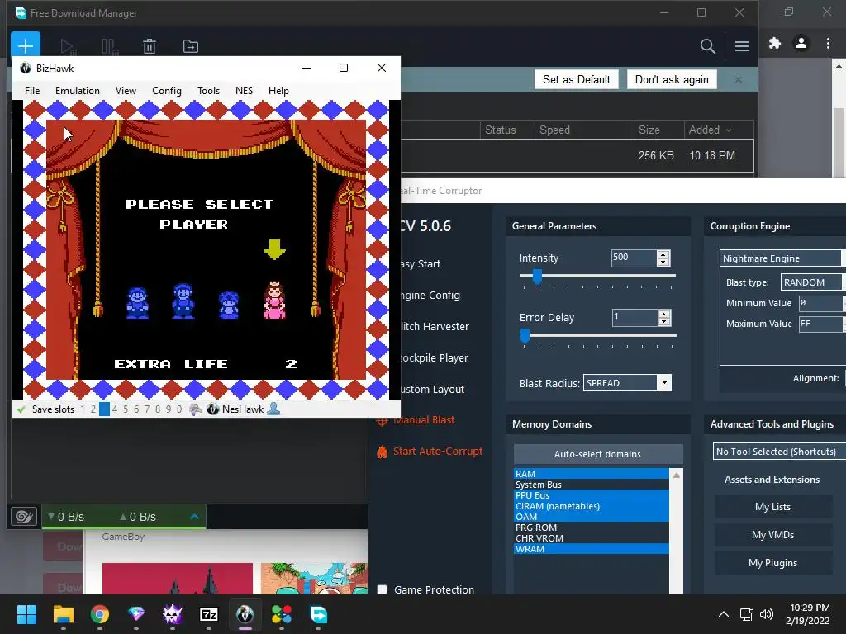Click the Memory Domains list scrollbar
Image resolution: width=846 pixels, height=634 pixels.
click(676, 531)
